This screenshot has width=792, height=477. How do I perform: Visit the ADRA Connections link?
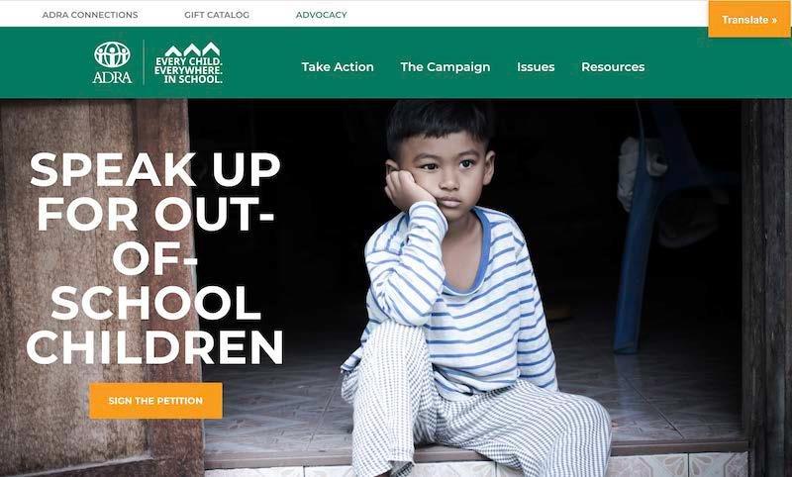(90, 15)
